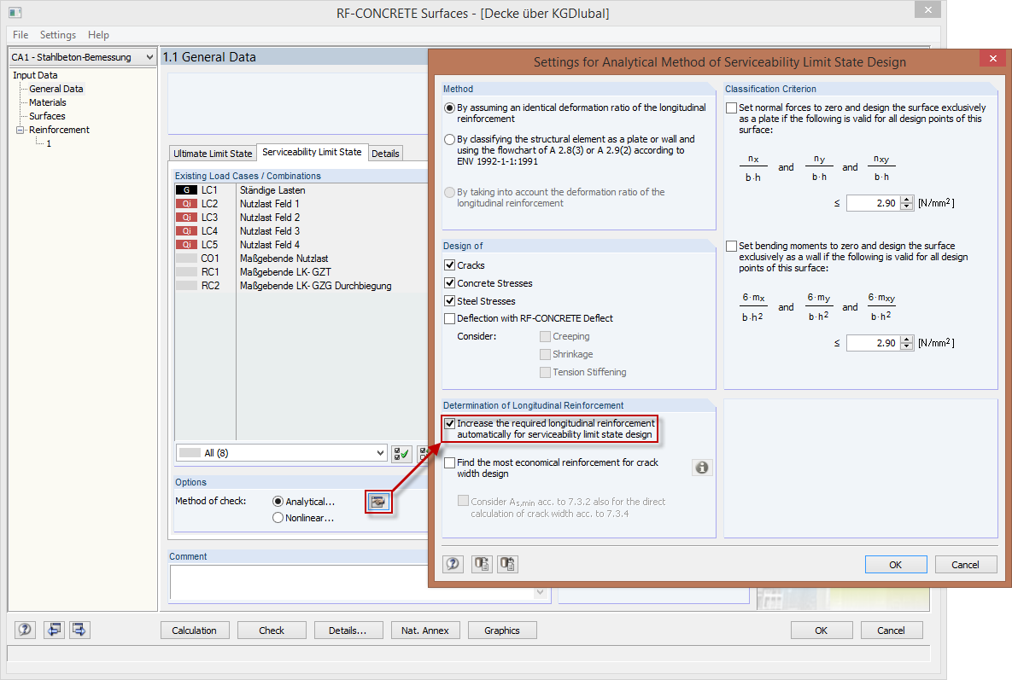The width and height of the screenshot is (1012, 680).
Task: Select LC1 Ständige Lasten load case
Action: coord(301,190)
